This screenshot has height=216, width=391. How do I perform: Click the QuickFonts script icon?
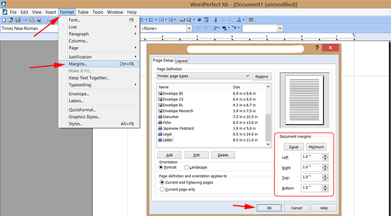pyautogui.click(x=214, y=29)
